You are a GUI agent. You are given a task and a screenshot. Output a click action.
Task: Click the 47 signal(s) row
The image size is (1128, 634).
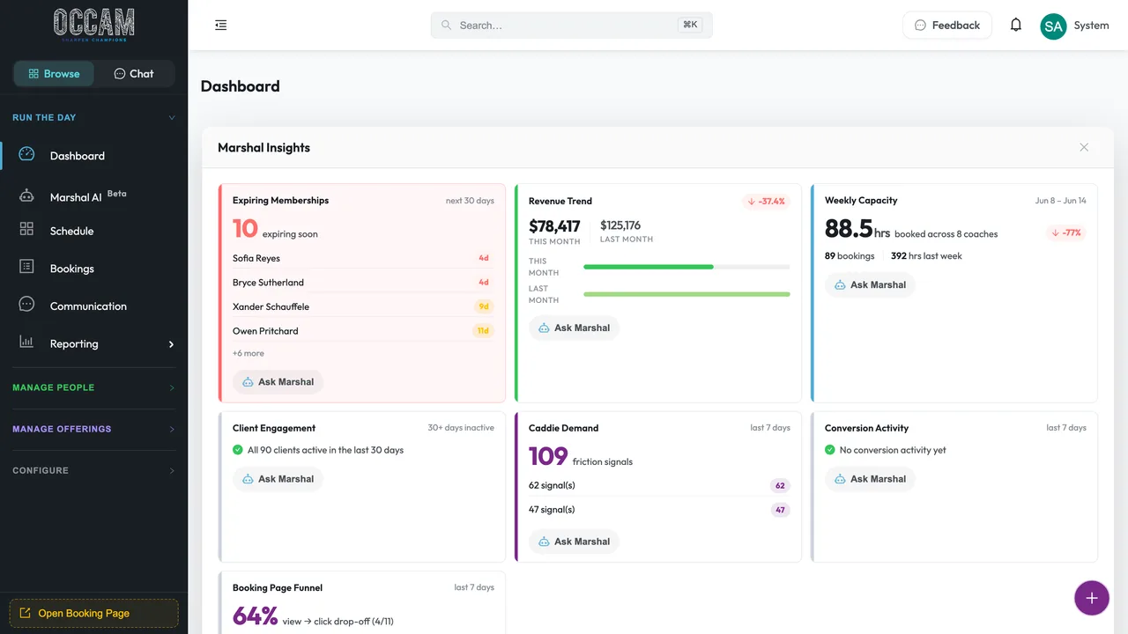click(x=659, y=510)
